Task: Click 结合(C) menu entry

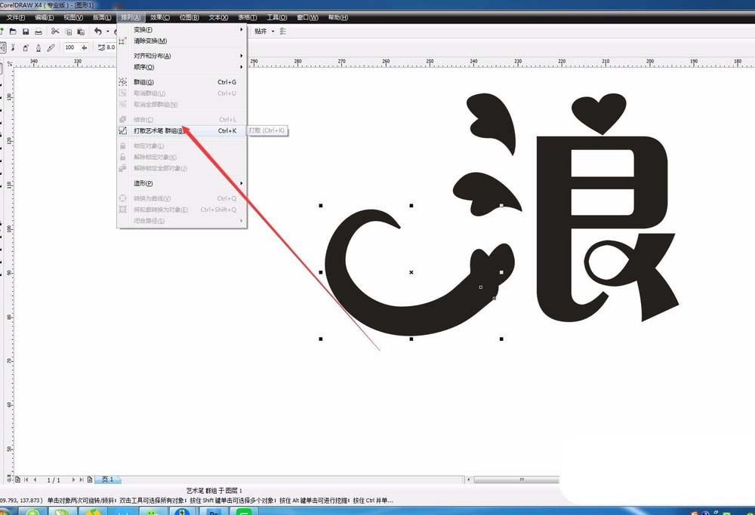Action: click(182, 119)
